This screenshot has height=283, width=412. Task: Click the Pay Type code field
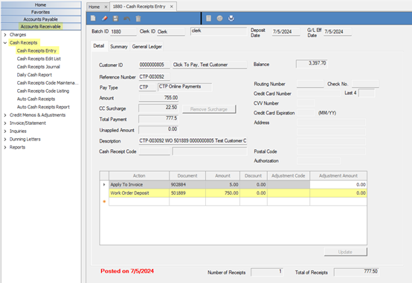(147, 87)
